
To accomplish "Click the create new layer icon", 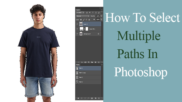I will [x=96, y=62].
